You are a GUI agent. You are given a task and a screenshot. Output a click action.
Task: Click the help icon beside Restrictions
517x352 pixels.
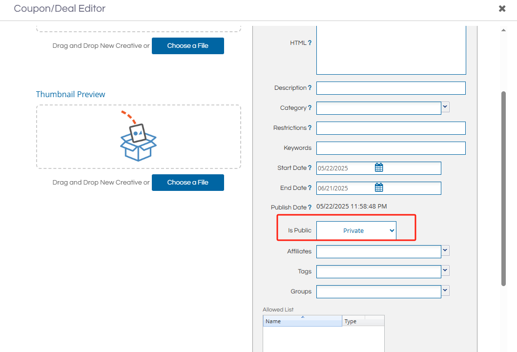(x=310, y=128)
